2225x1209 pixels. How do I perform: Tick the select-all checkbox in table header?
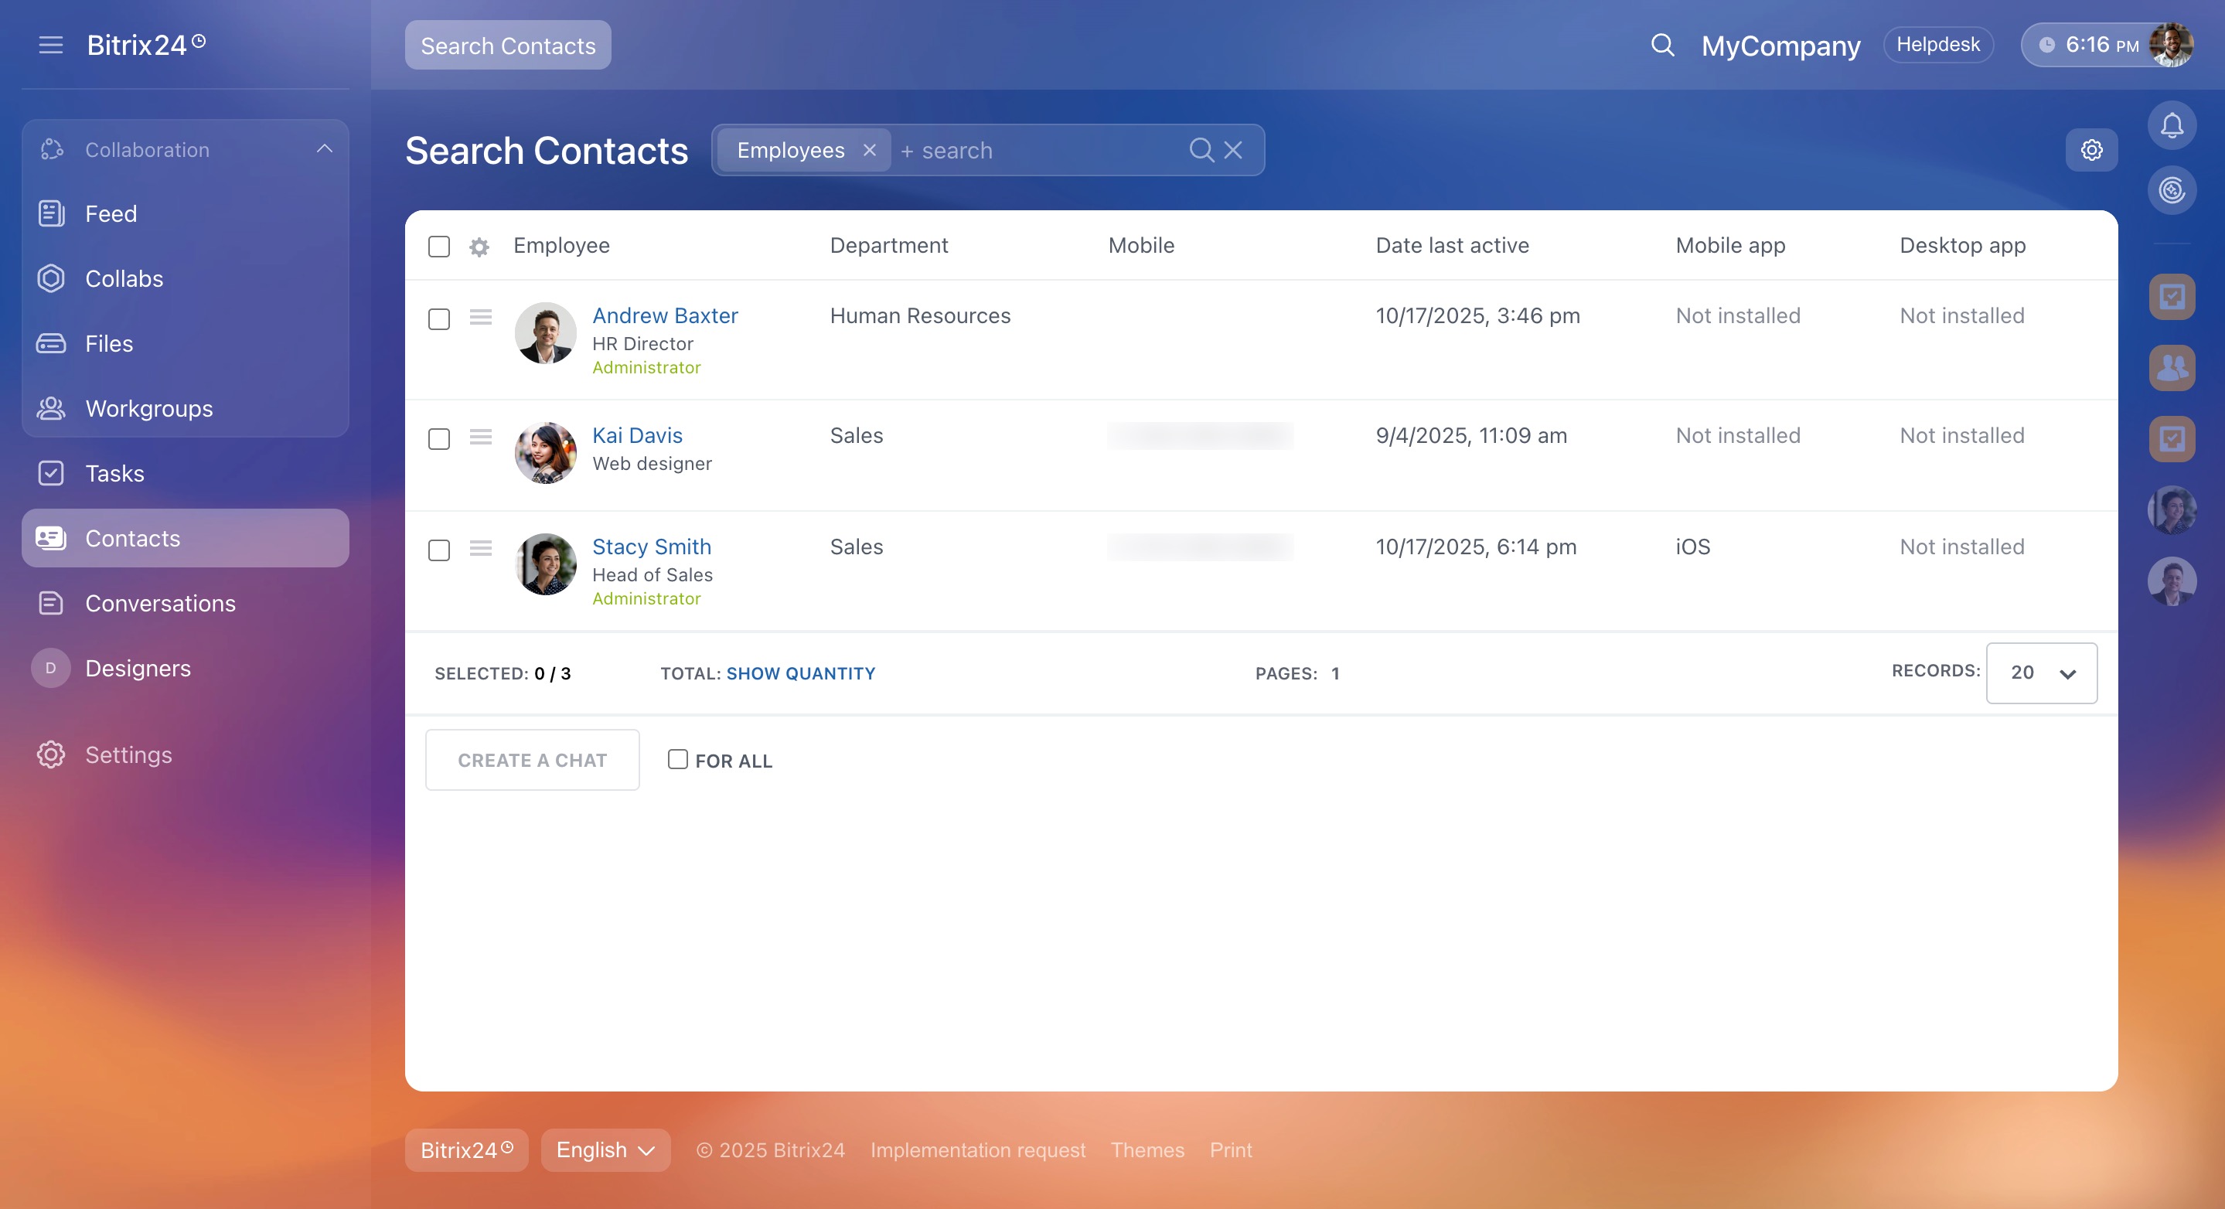click(x=439, y=247)
